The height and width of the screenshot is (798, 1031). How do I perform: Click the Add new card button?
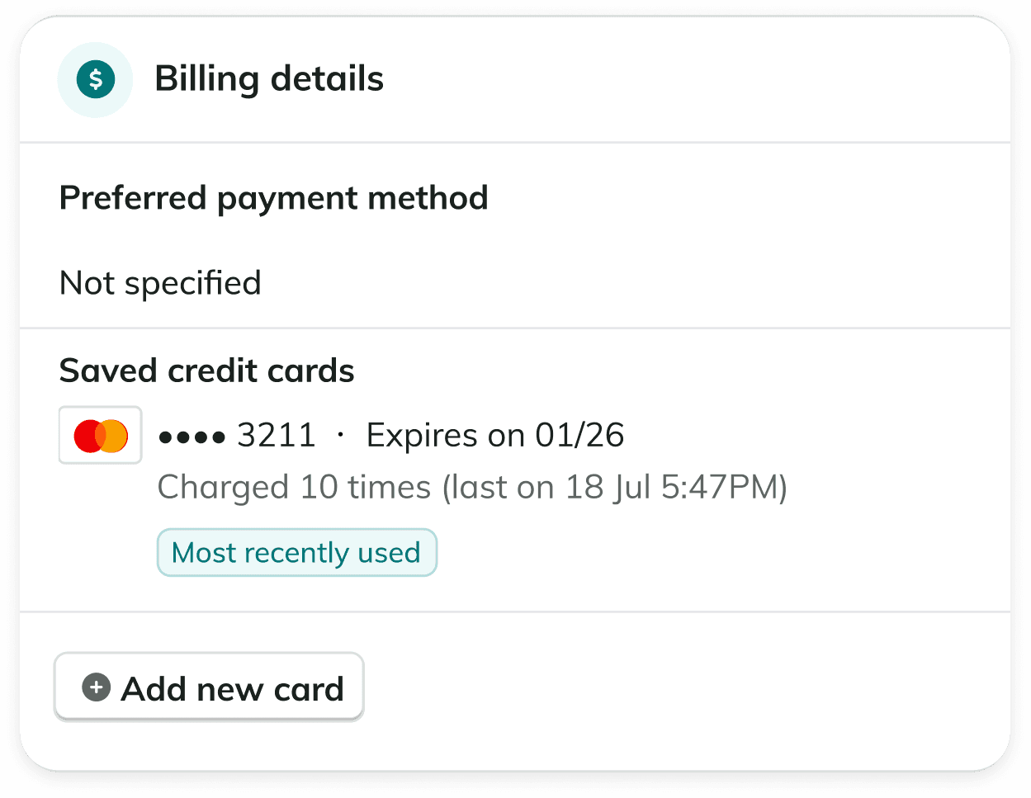tap(209, 687)
